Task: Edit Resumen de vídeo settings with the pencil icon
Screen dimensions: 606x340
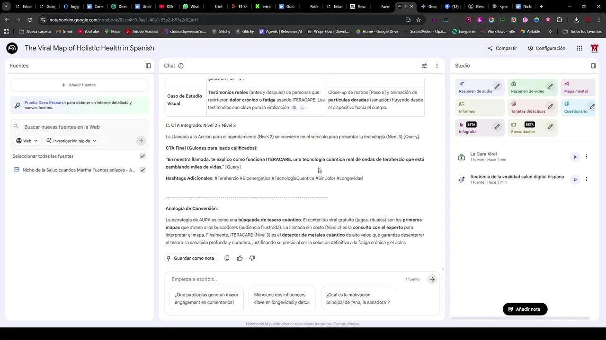Action: (x=550, y=86)
